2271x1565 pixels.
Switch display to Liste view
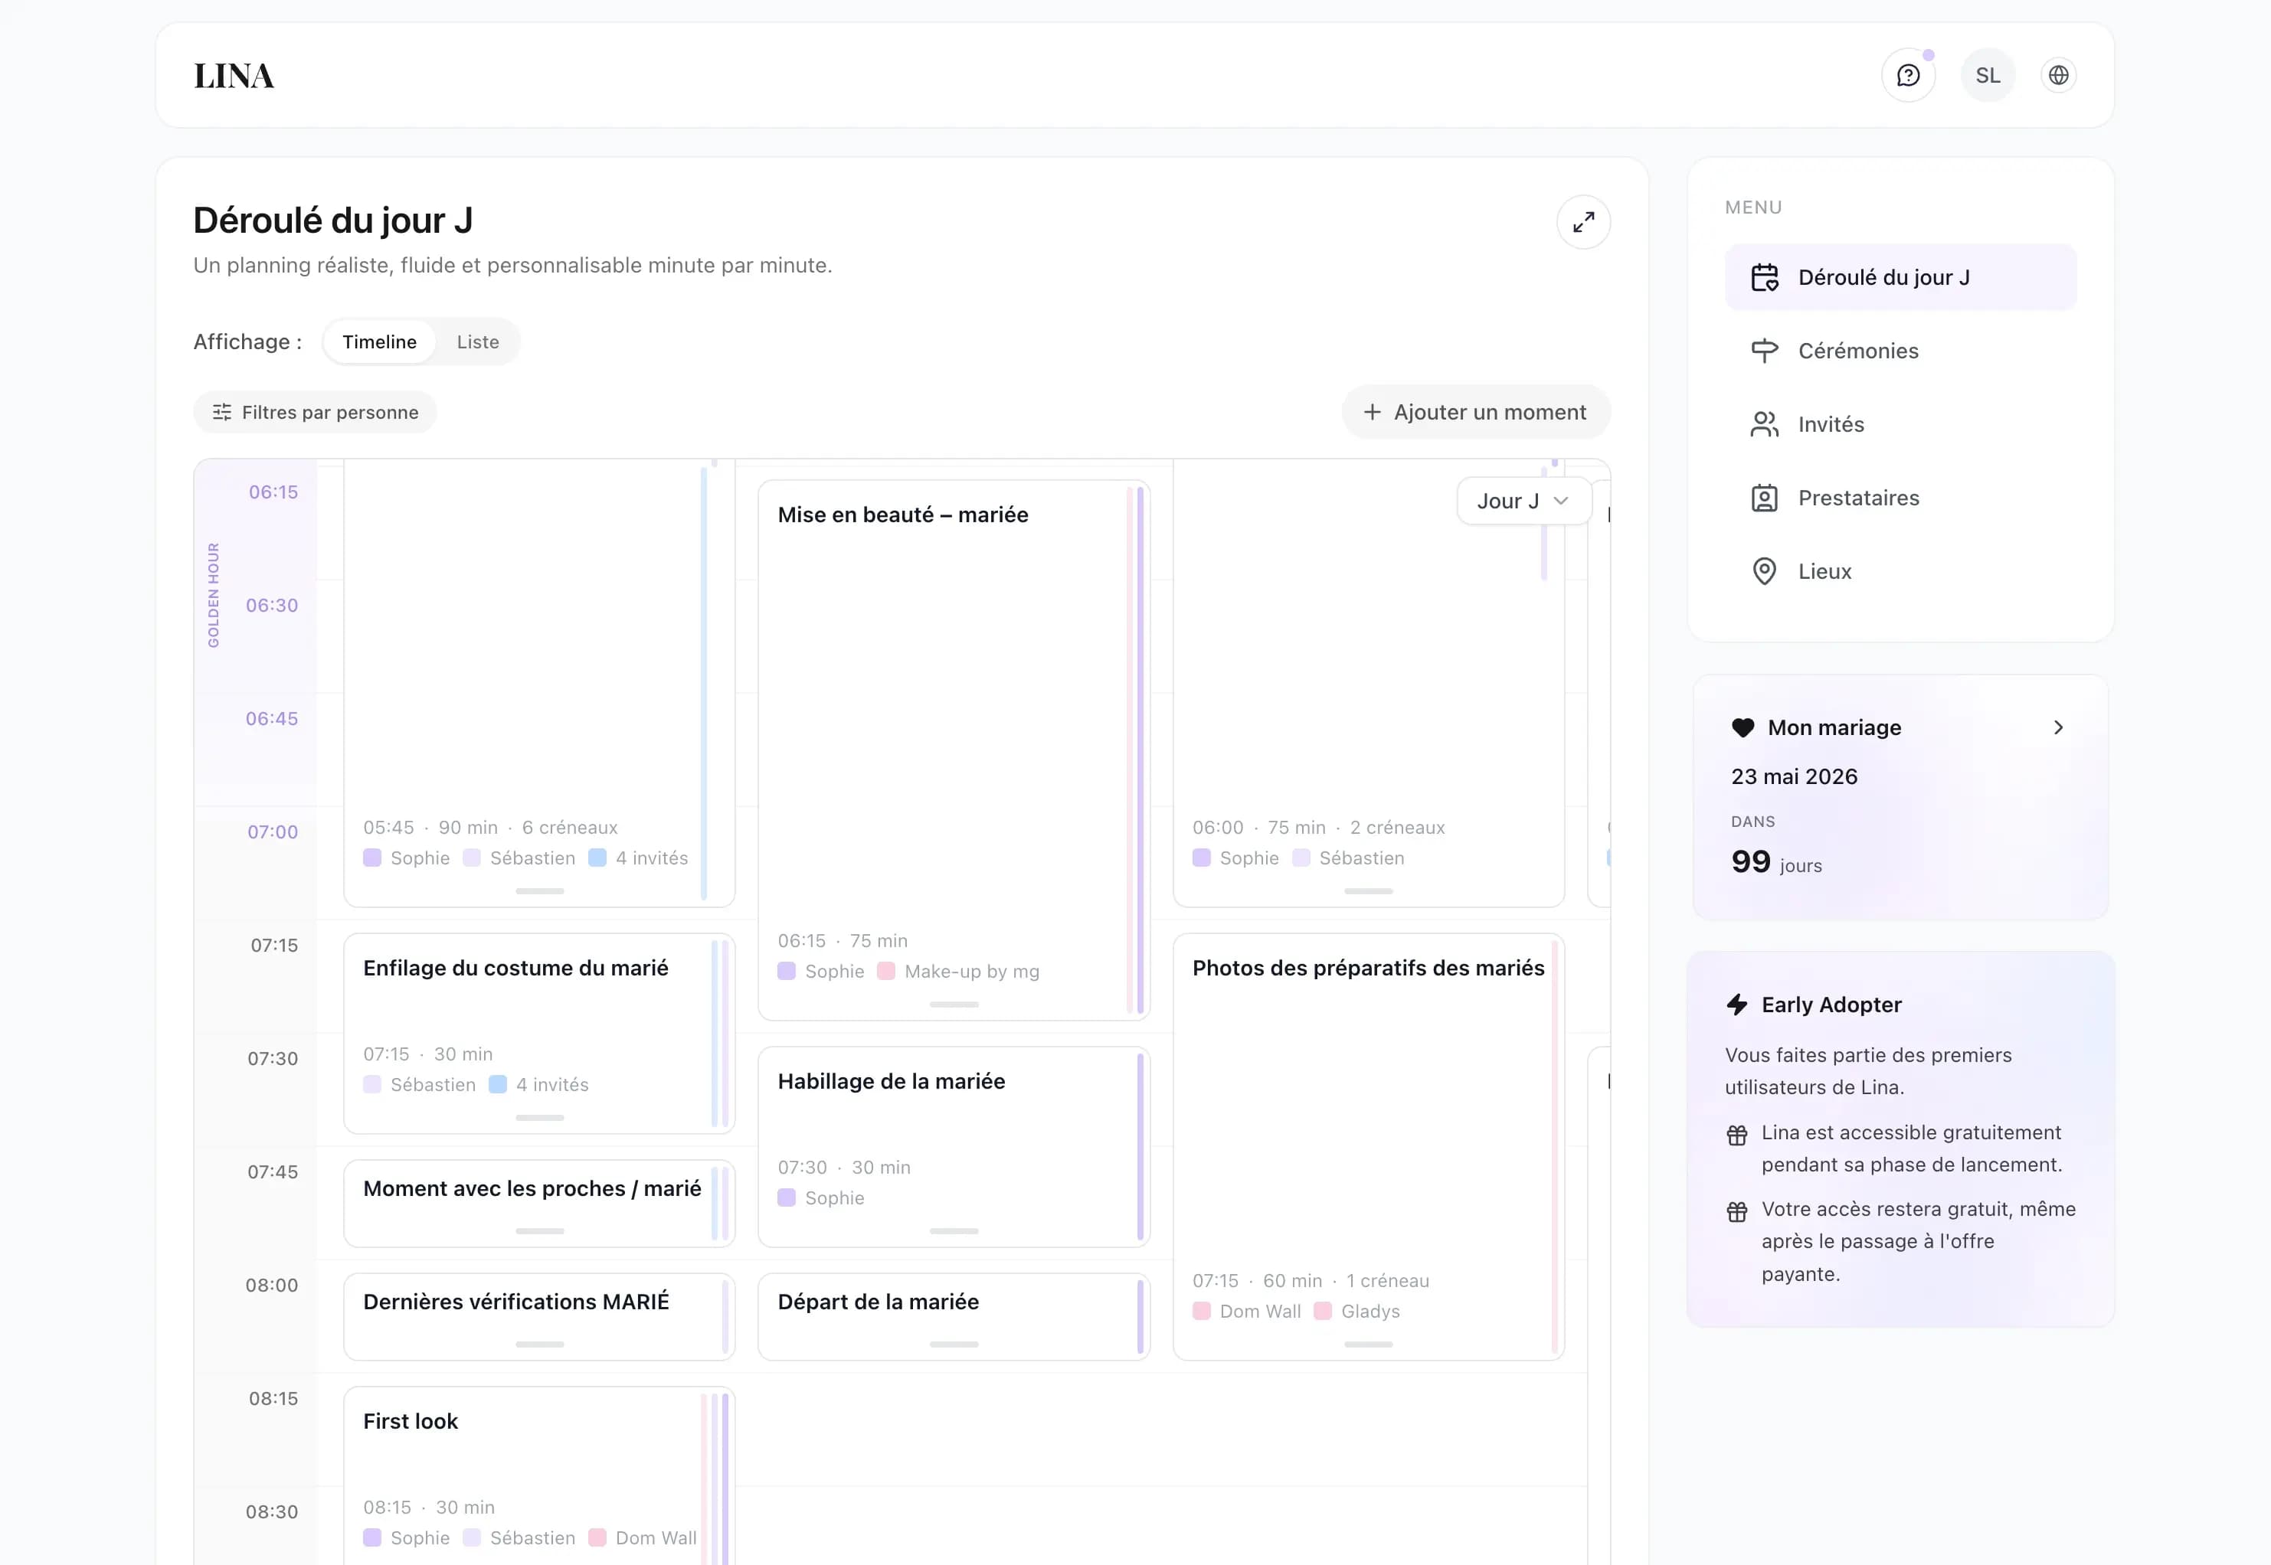click(x=478, y=342)
